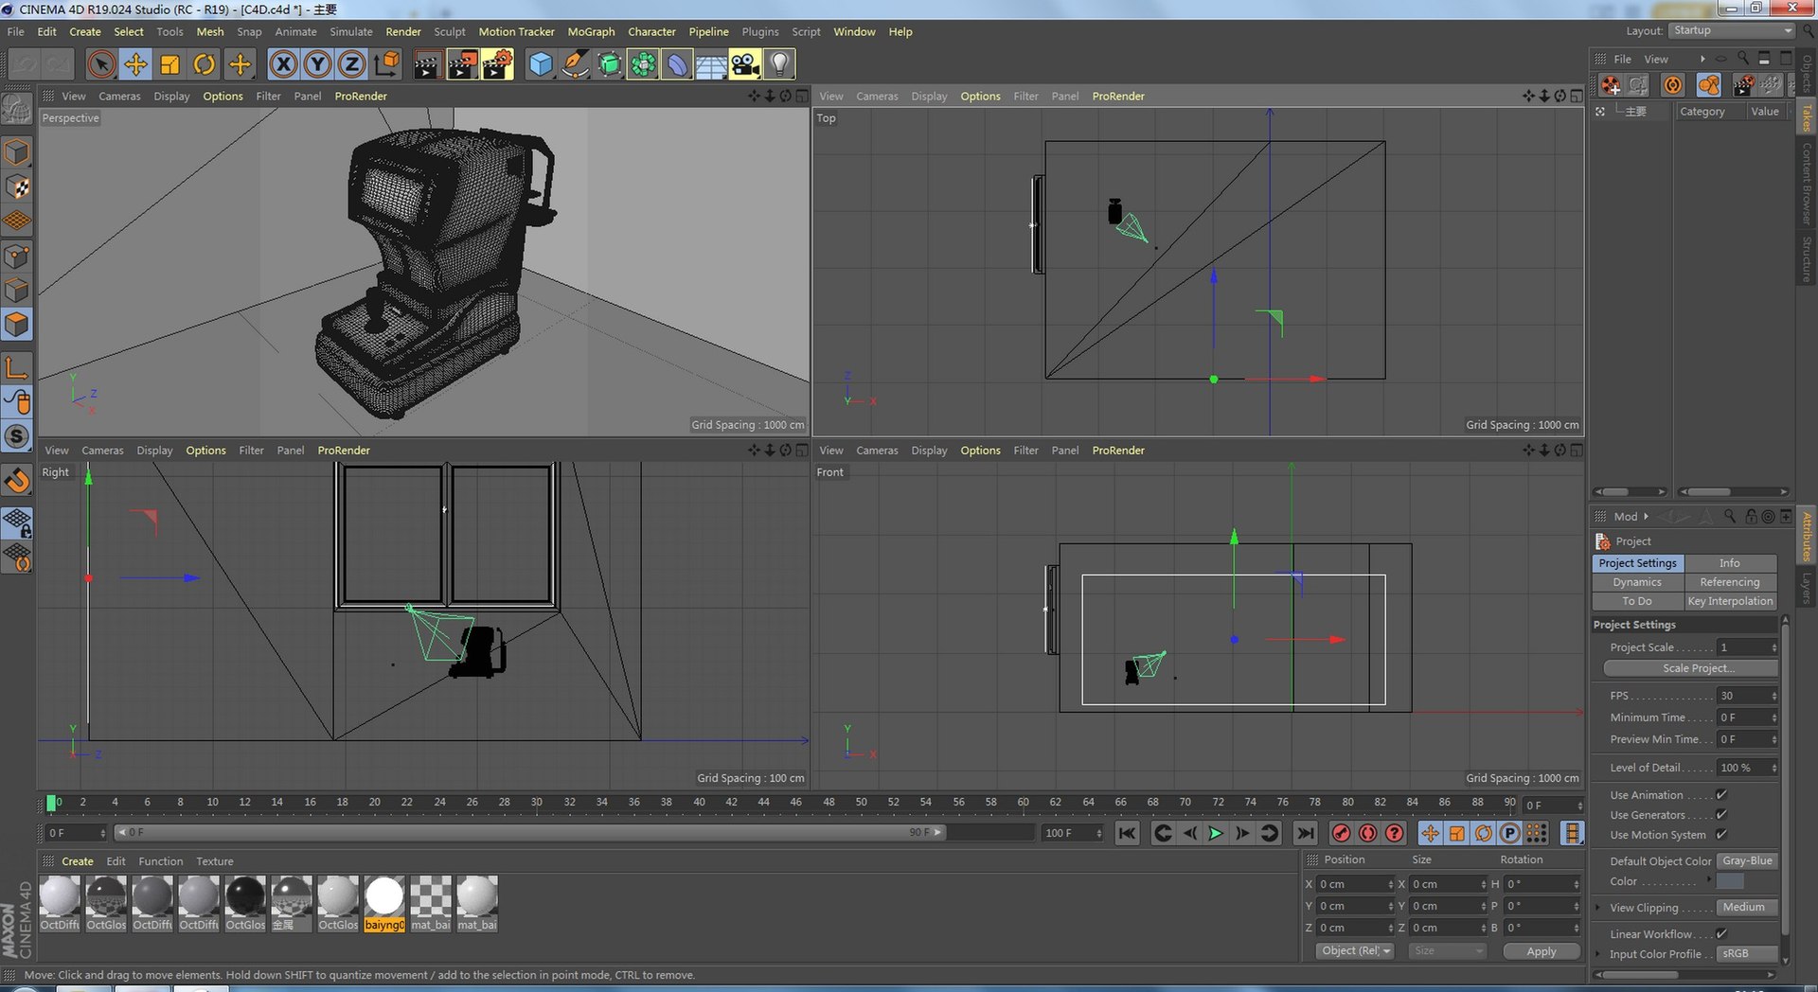Add a Cube primitive object
The image size is (1818, 992).
click(540, 64)
